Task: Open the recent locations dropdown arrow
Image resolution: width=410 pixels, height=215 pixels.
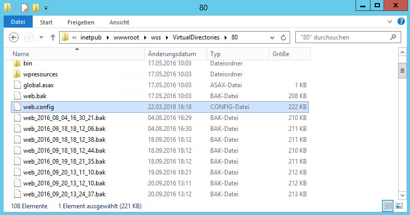Action: tap(41, 37)
